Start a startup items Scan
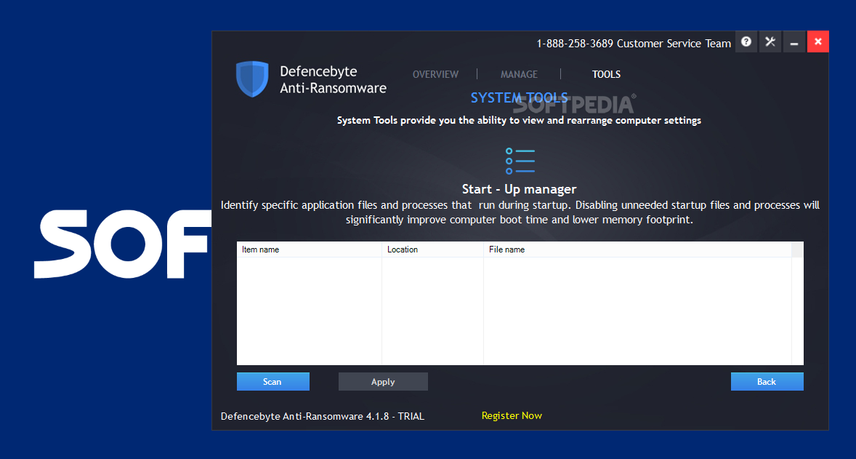This screenshot has width=856, height=459. coord(273,381)
